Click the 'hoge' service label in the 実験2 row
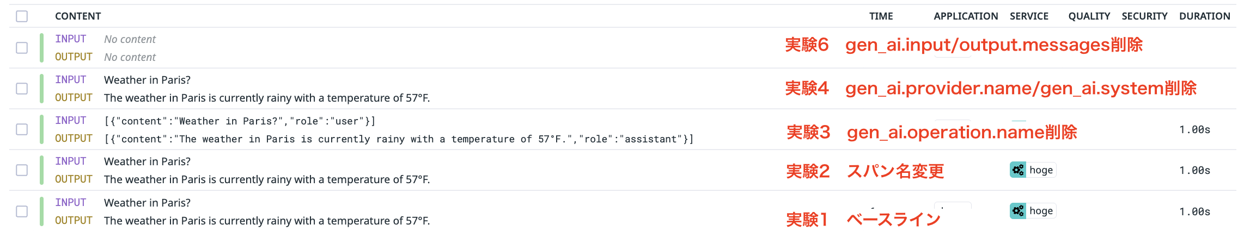Image resolution: width=1244 pixels, height=237 pixels. pyautogui.click(x=1041, y=170)
